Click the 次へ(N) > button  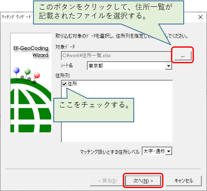[x=143, y=181]
